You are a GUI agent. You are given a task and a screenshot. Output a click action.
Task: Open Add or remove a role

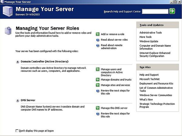click(x=113, y=34)
